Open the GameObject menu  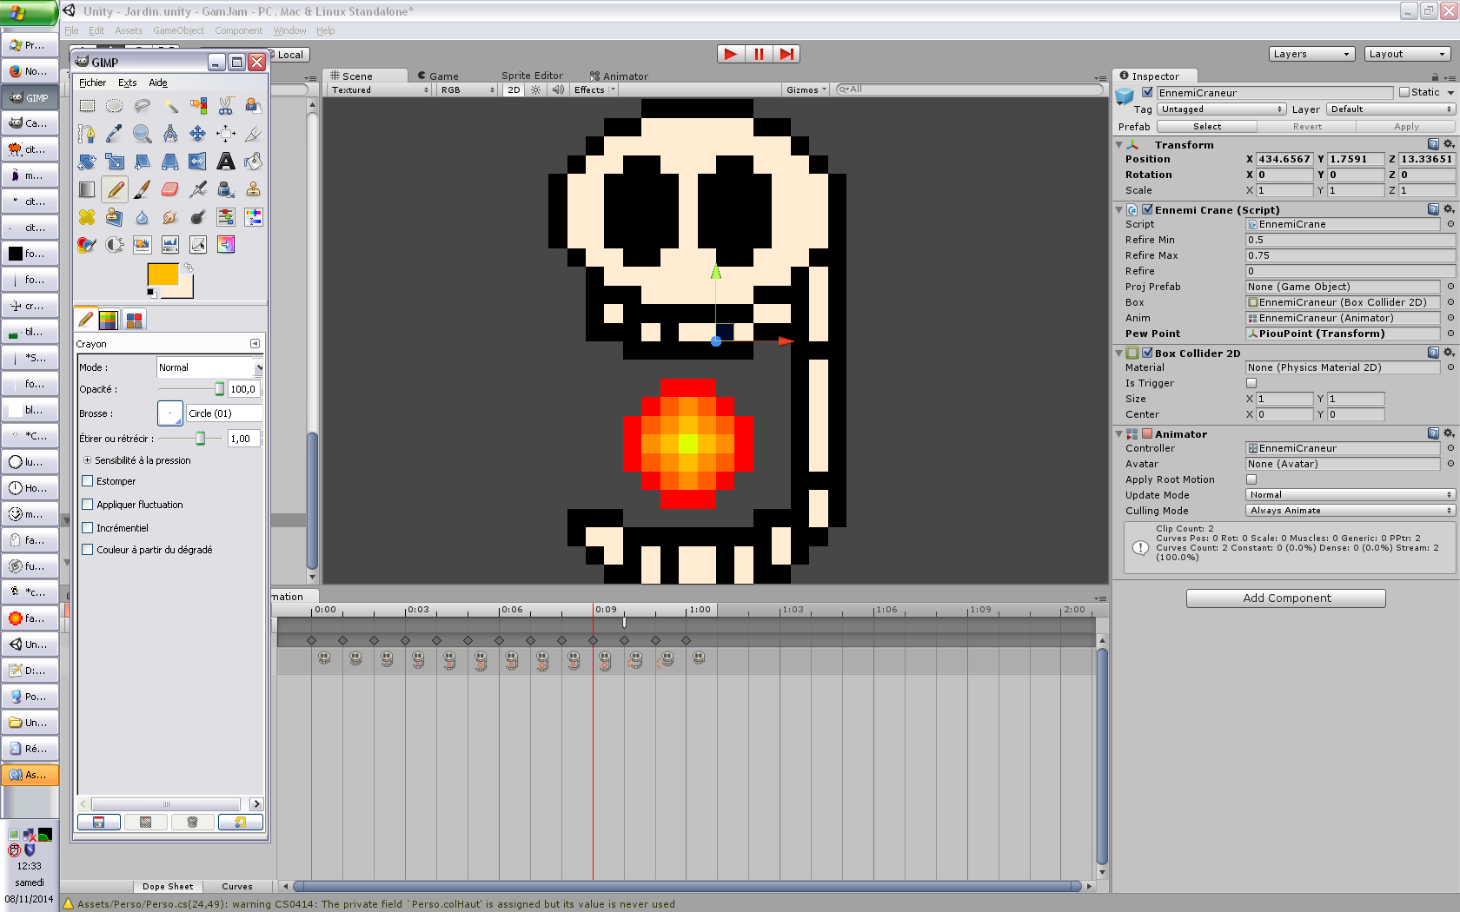(x=178, y=30)
